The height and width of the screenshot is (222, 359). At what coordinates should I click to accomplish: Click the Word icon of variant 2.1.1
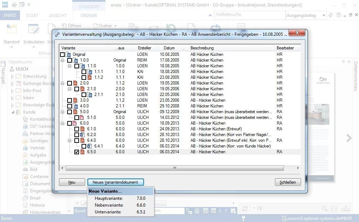(x=90, y=95)
